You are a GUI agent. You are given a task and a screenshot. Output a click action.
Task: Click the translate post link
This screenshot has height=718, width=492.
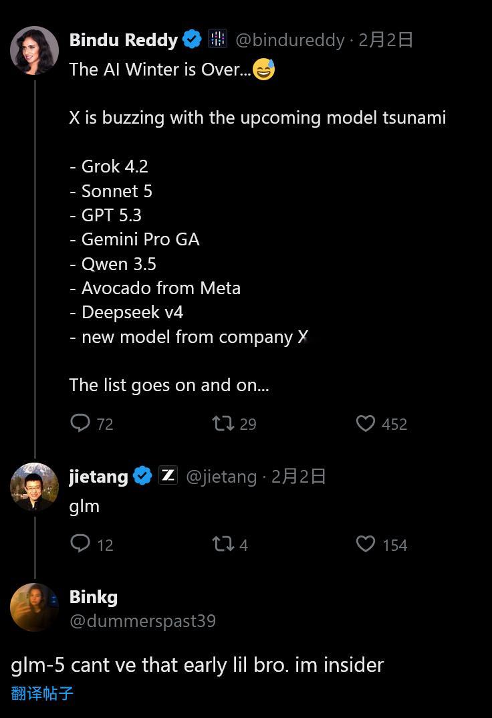coord(42,693)
